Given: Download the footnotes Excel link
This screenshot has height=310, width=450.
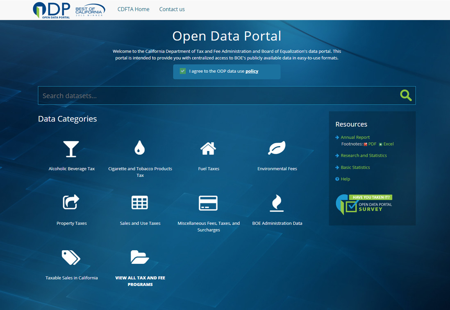Looking at the screenshot, I should tap(389, 144).
